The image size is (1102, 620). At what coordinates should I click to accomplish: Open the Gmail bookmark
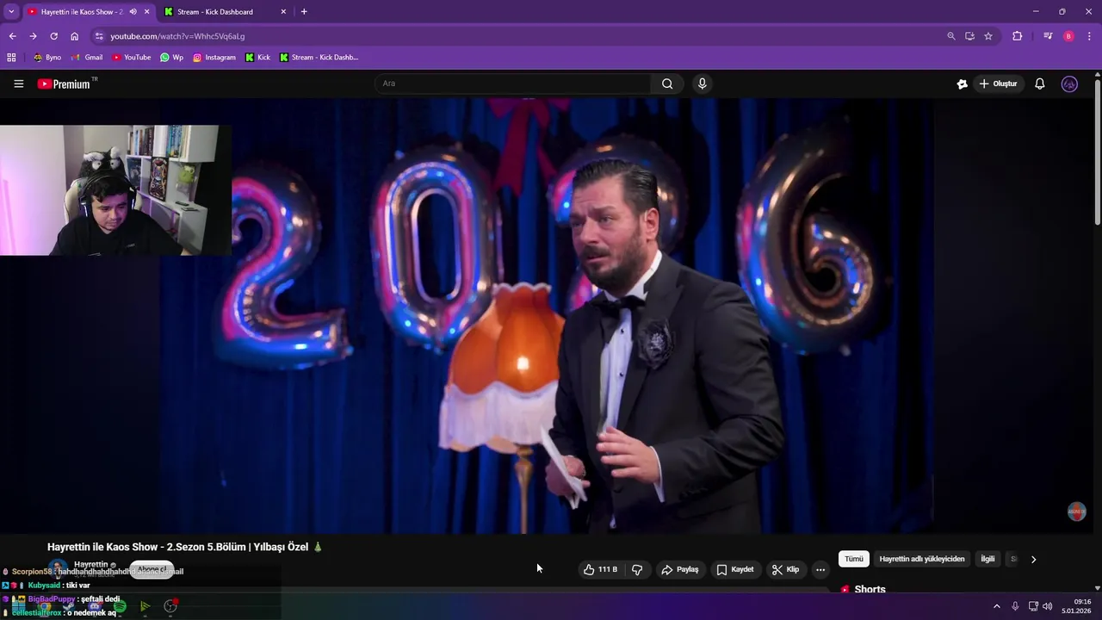tap(87, 58)
